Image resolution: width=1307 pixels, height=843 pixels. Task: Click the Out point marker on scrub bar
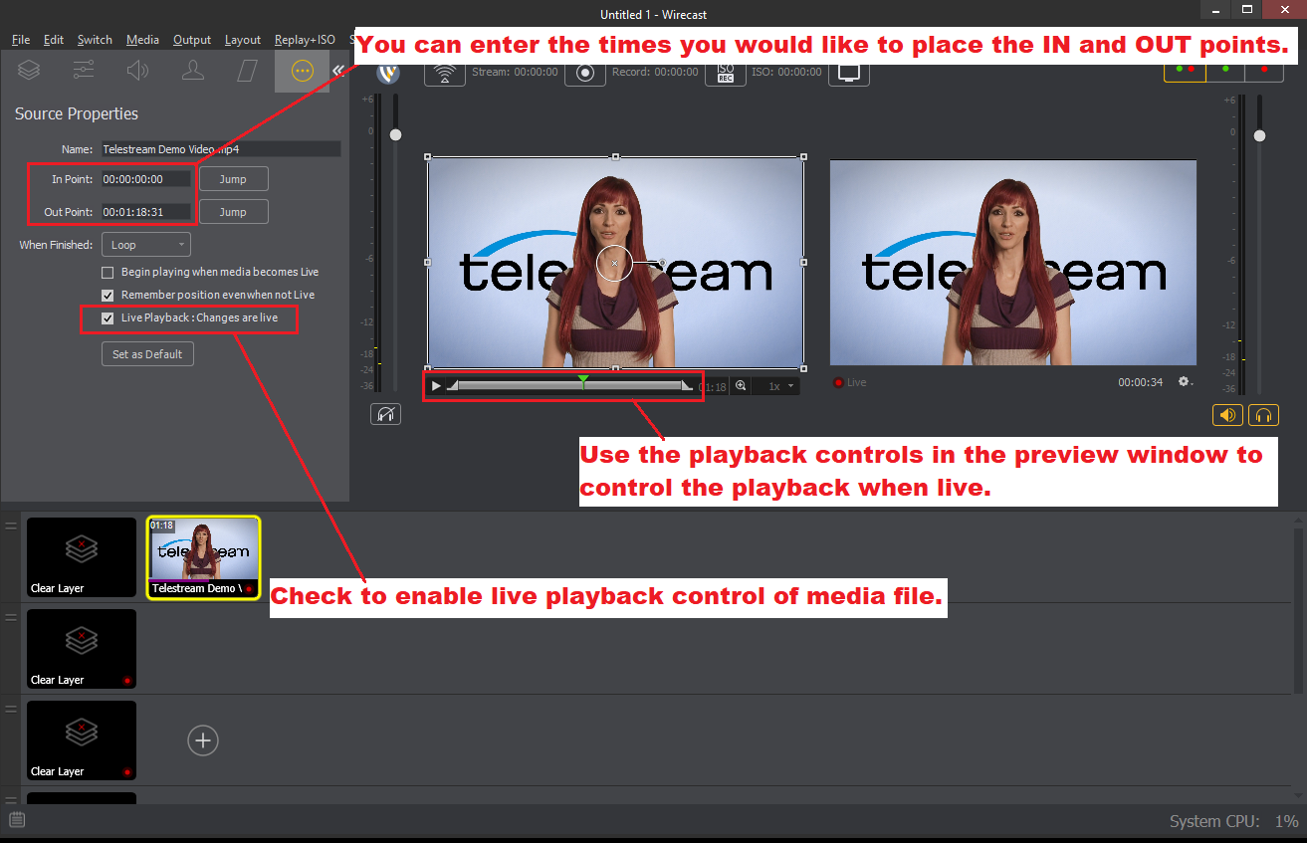coord(687,385)
